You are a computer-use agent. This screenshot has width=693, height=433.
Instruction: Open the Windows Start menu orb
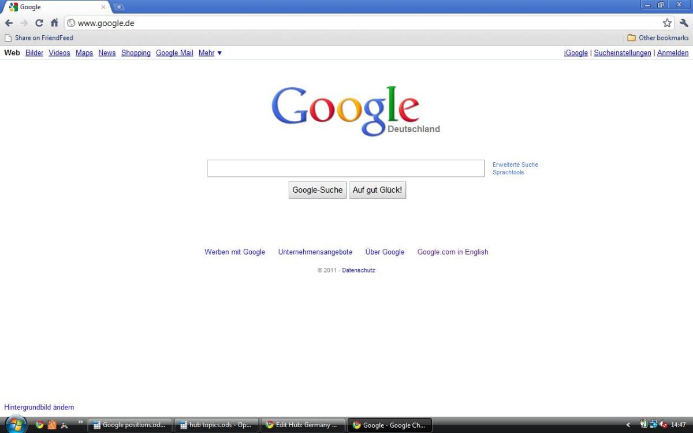pyautogui.click(x=16, y=424)
